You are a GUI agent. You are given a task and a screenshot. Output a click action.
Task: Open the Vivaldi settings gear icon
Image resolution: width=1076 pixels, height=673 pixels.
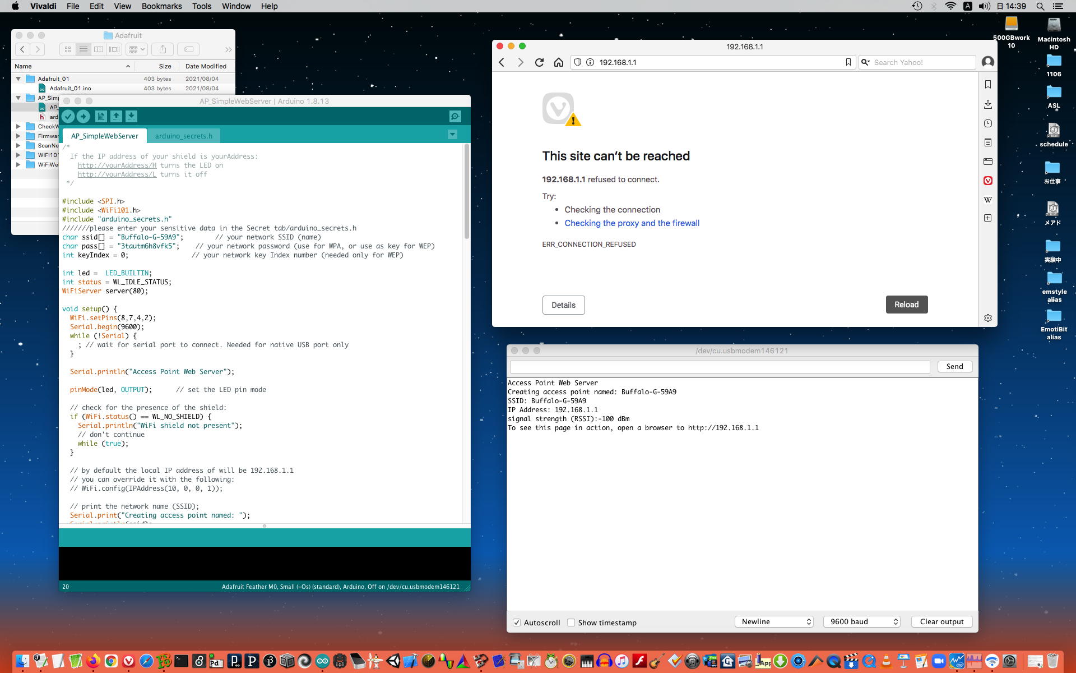pyautogui.click(x=987, y=318)
